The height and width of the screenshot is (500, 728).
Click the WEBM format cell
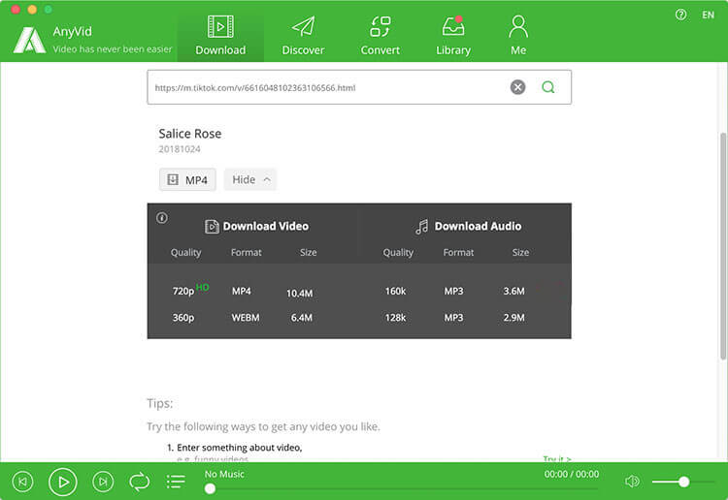tap(246, 318)
